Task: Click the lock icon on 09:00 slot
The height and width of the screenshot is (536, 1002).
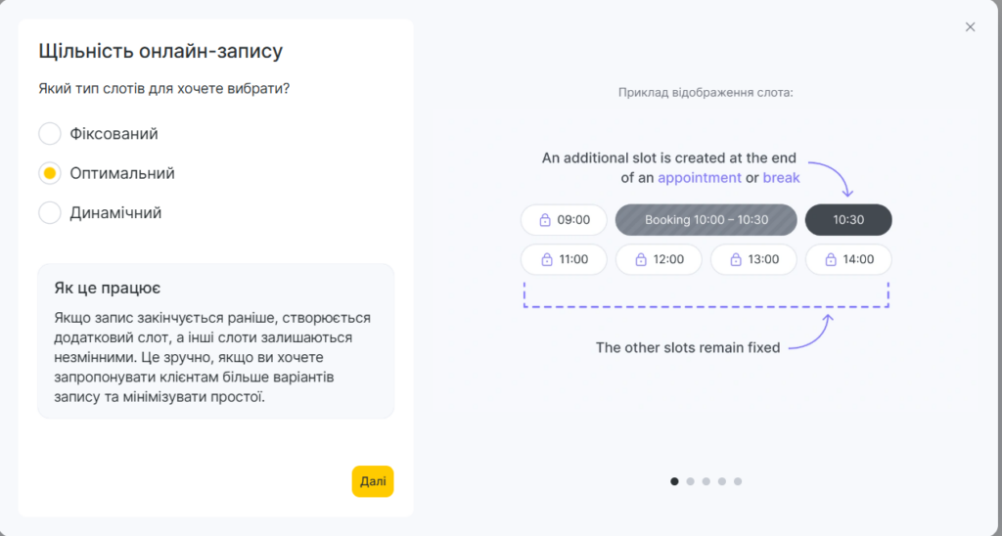Action: pos(545,220)
